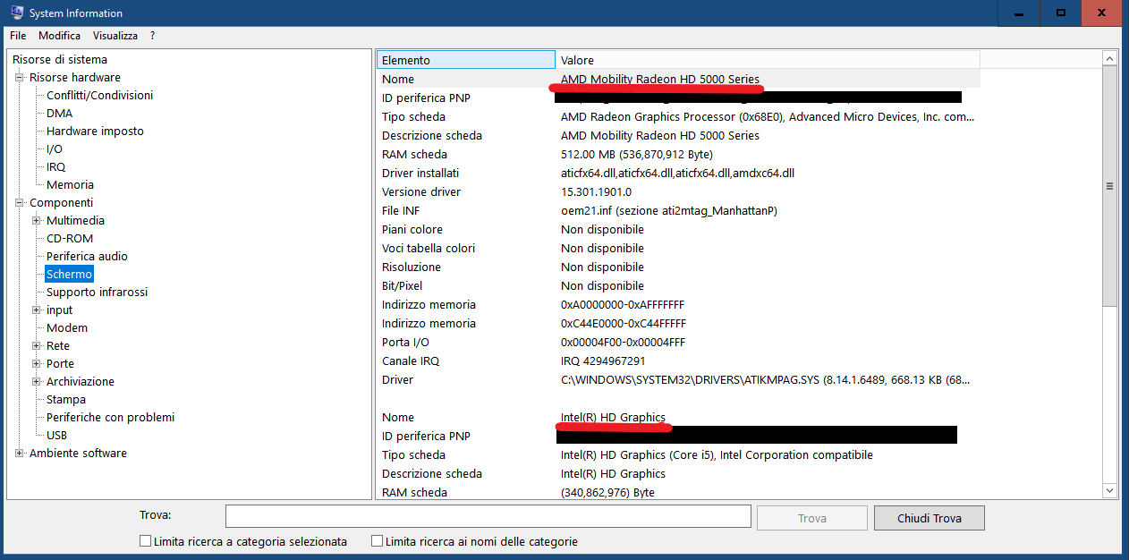Select Hardware imposto in the tree
Image resolution: width=1129 pixels, height=560 pixels.
click(95, 132)
